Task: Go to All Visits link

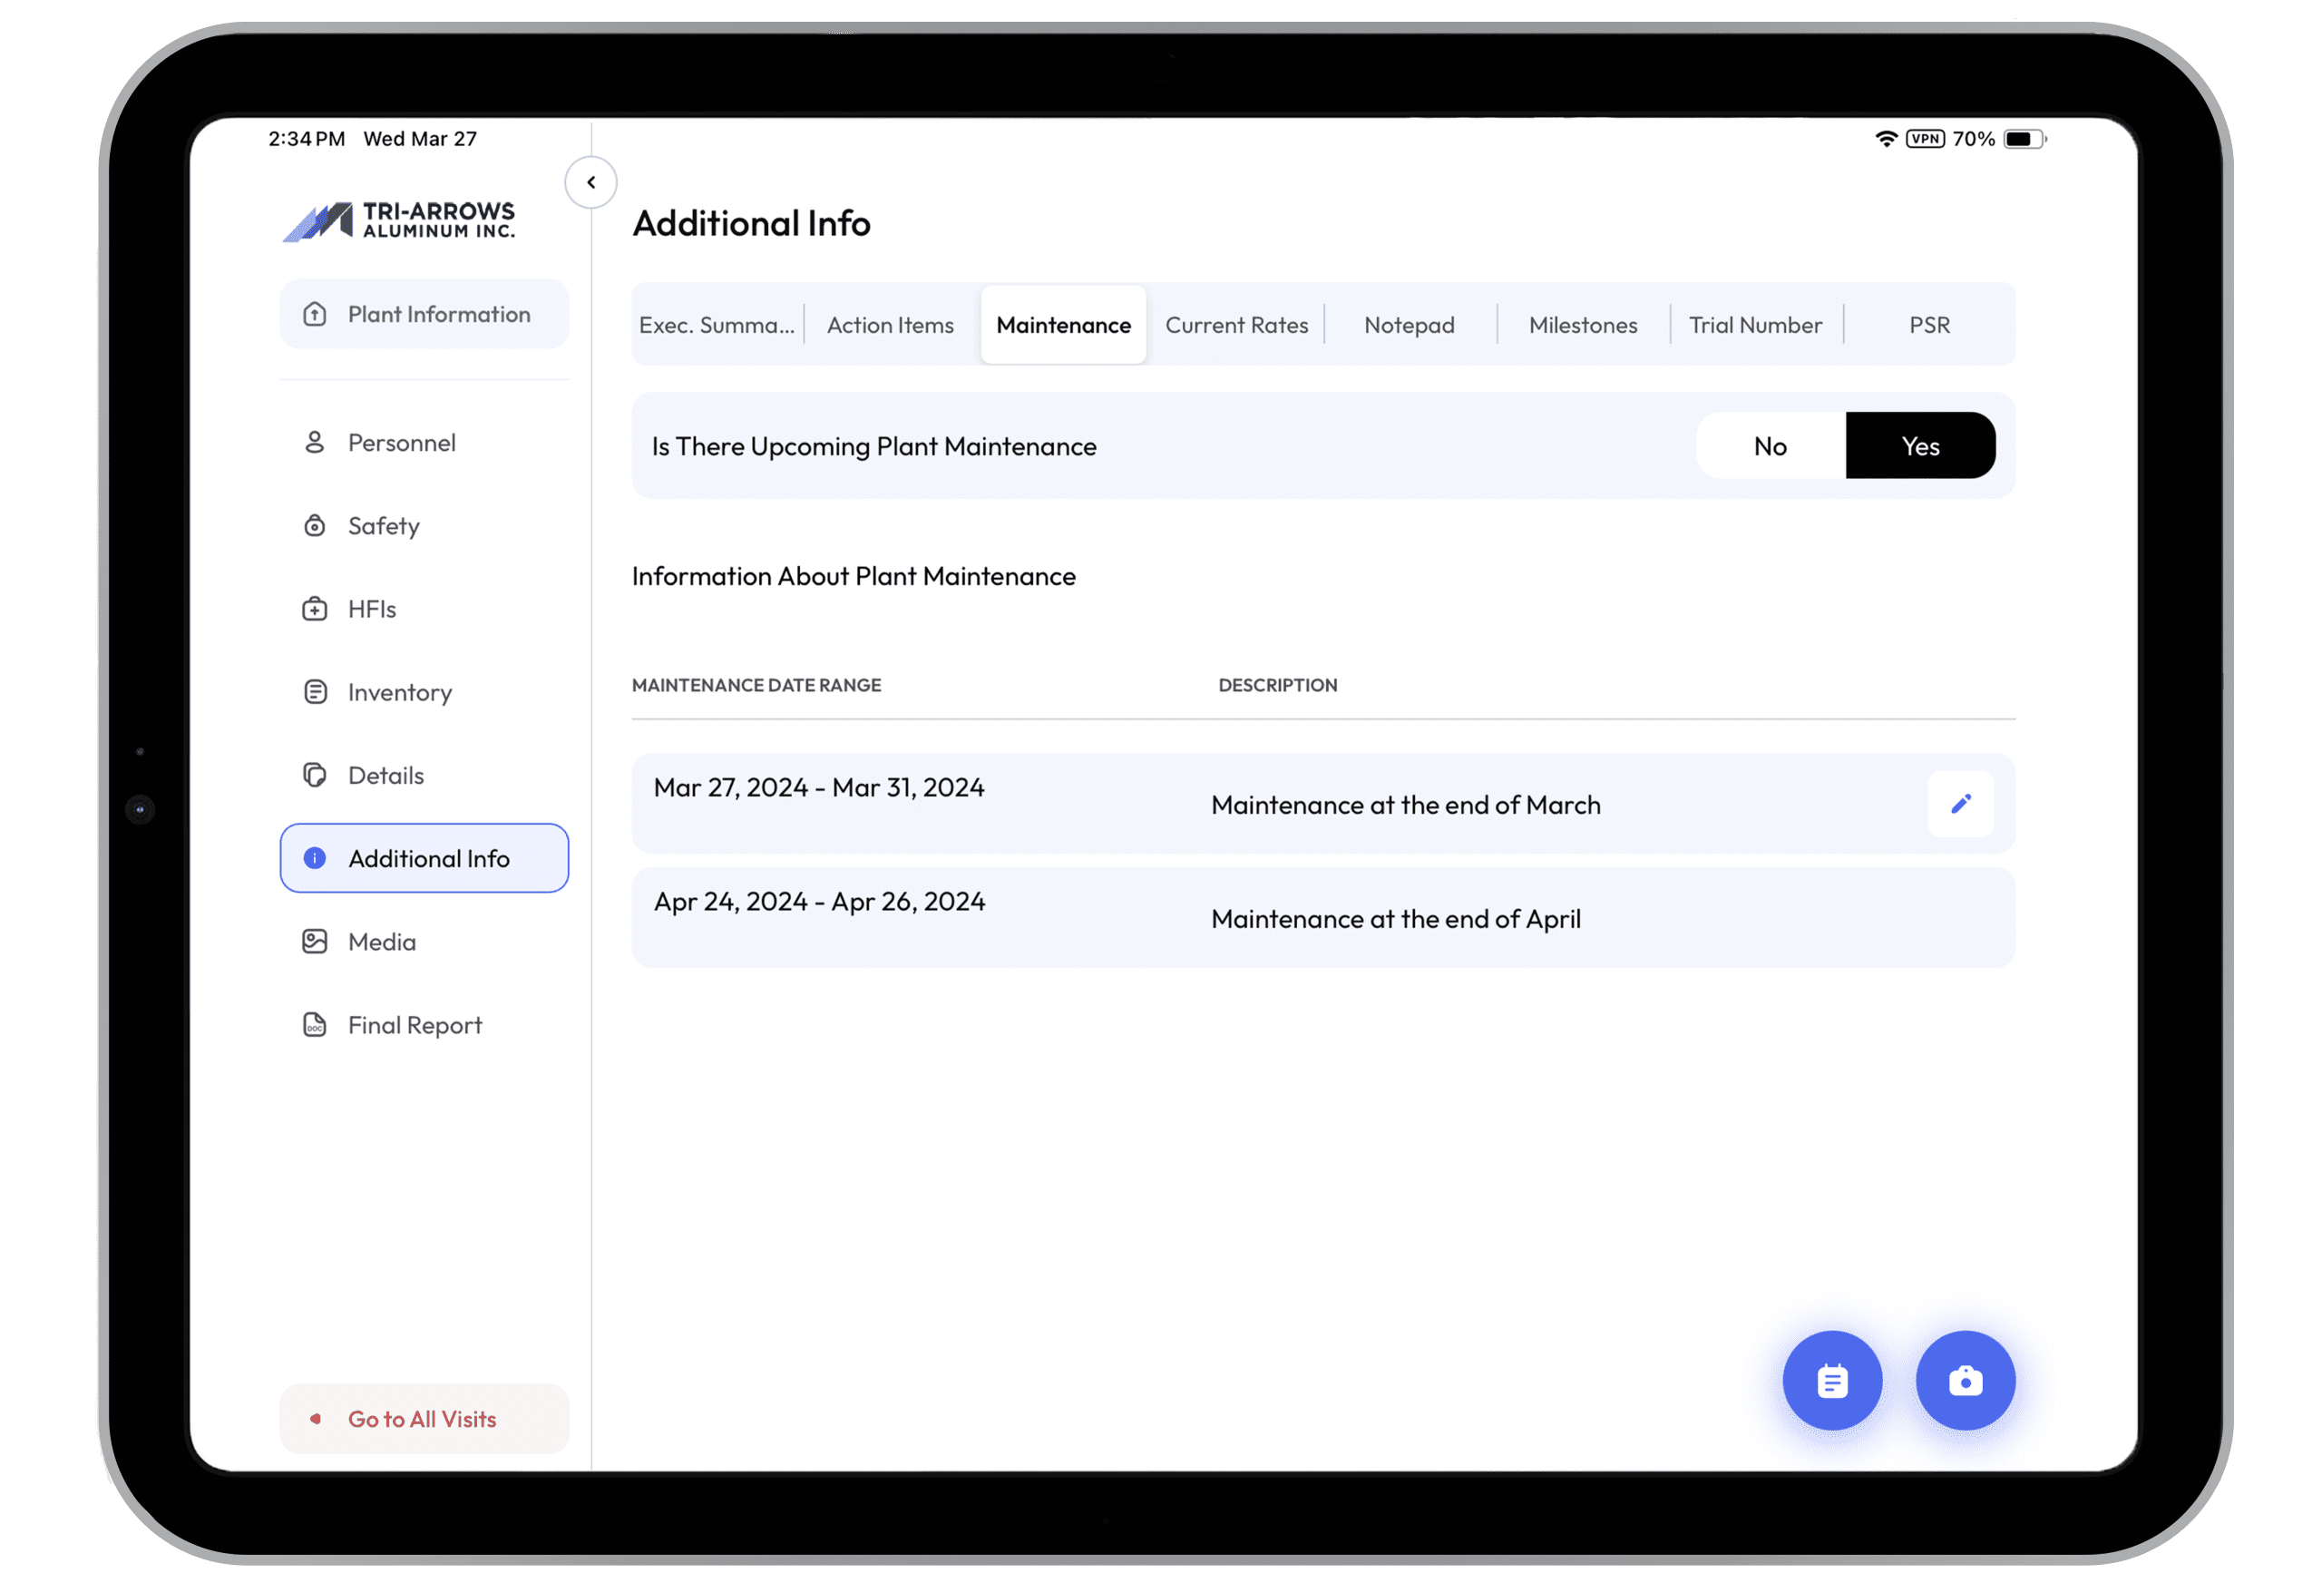Action: point(420,1419)
